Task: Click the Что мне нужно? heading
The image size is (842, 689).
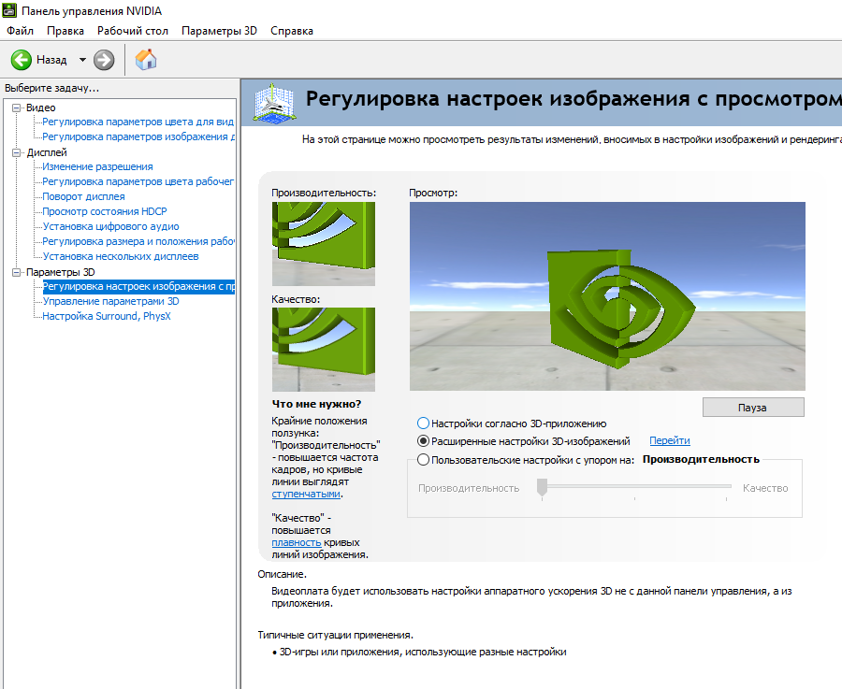Action: (x=316, y=404)
